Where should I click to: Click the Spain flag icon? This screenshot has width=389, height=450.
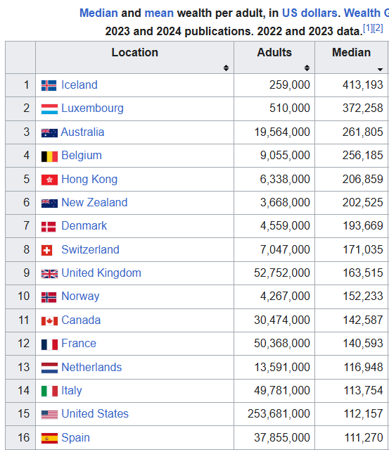(x=49, y=438)
